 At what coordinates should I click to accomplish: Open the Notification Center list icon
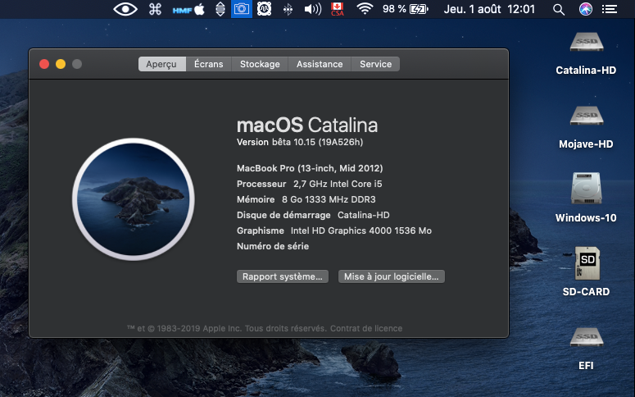(x=610, y=9)
